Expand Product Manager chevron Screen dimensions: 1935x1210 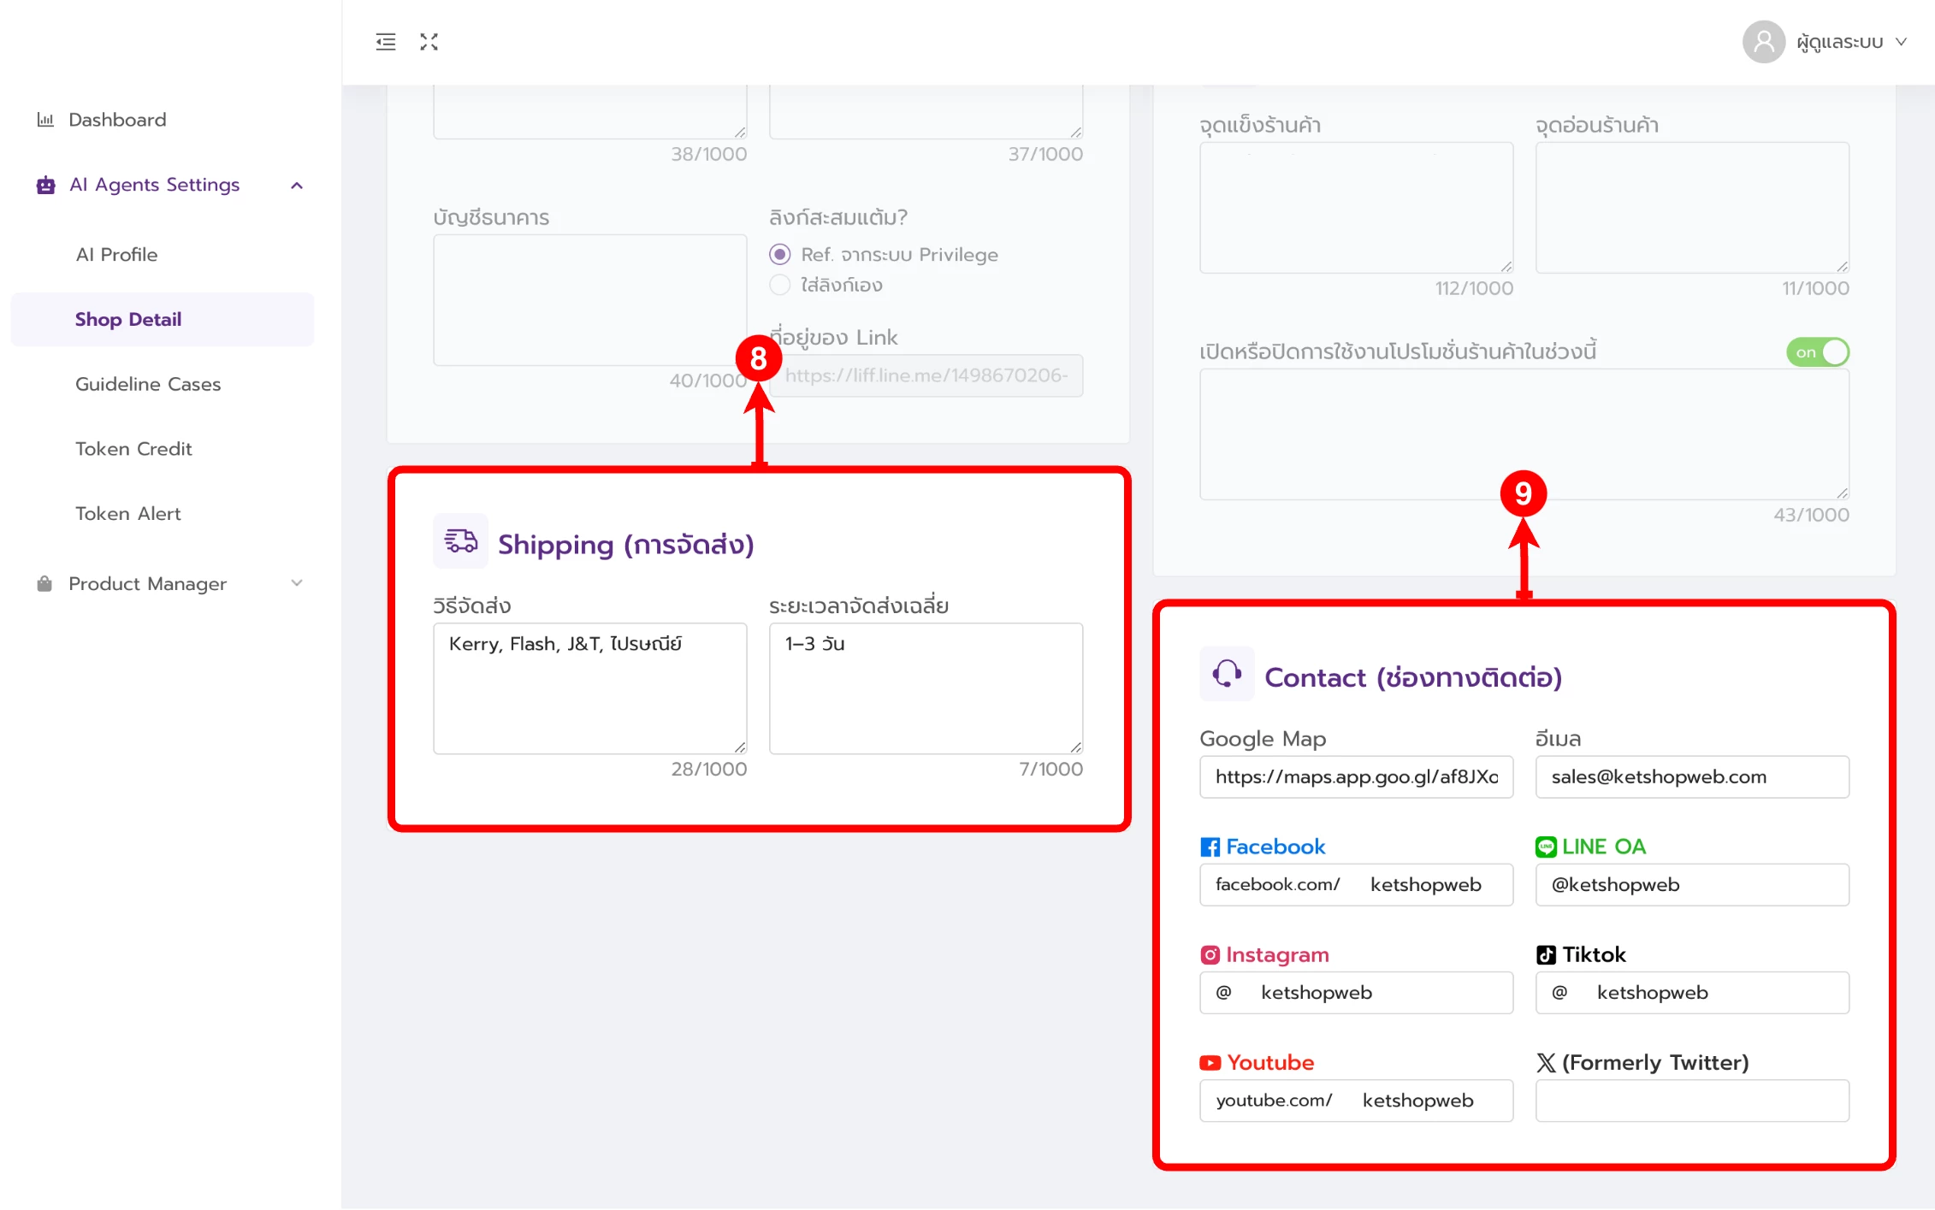point(297,583)
